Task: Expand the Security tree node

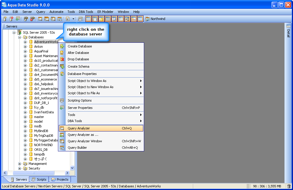Action: pos(19,168)
